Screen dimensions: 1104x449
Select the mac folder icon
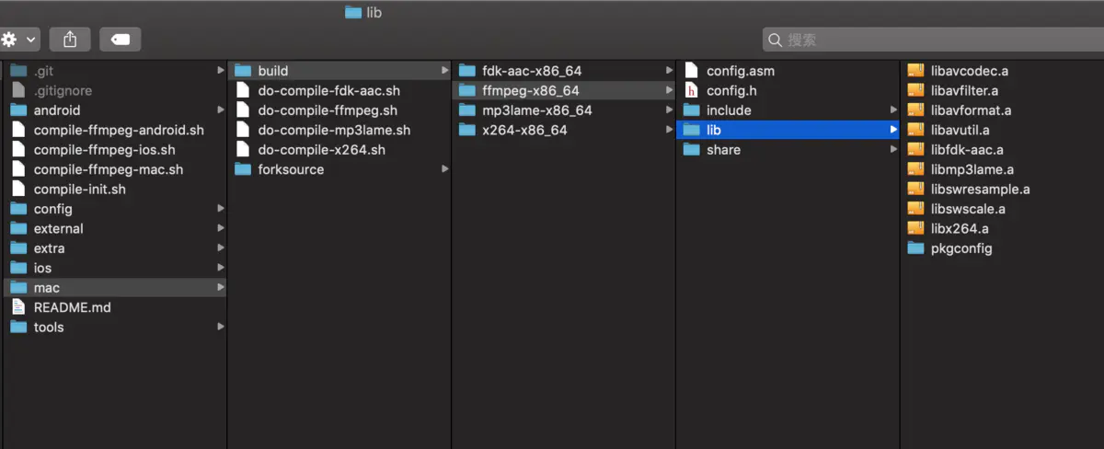pos(18,288)
